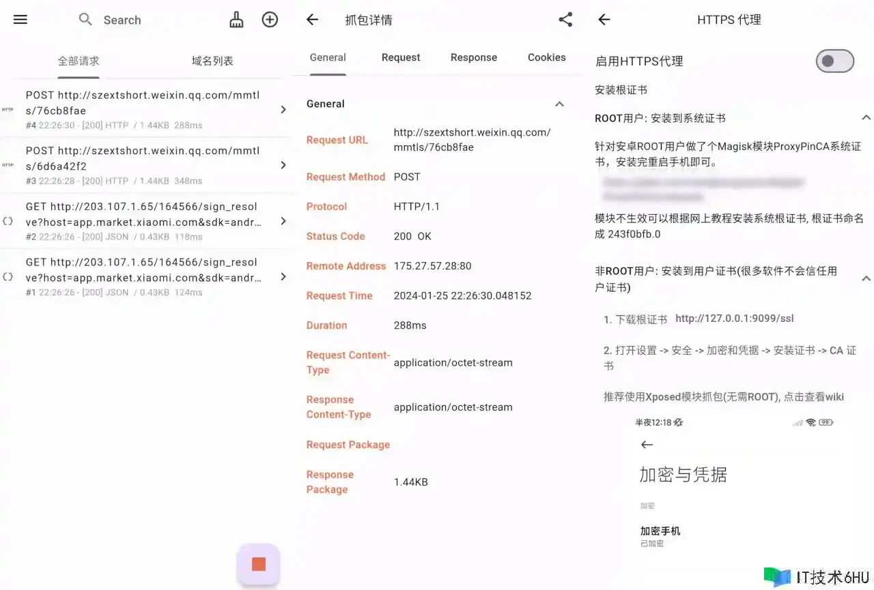The height and width of the screenshot is (590, 874).
Task: Click Request URL value text
Action: click(x=472, y=140)
